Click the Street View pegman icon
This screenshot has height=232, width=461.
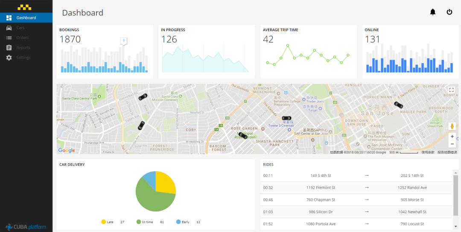tap(452, 126)
